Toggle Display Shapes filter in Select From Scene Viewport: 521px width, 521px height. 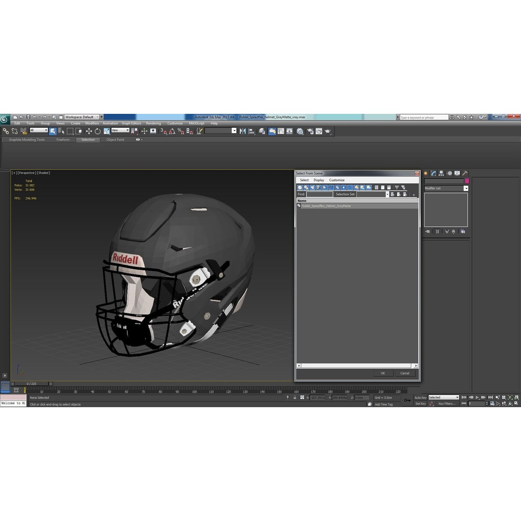tap(306, 187)
